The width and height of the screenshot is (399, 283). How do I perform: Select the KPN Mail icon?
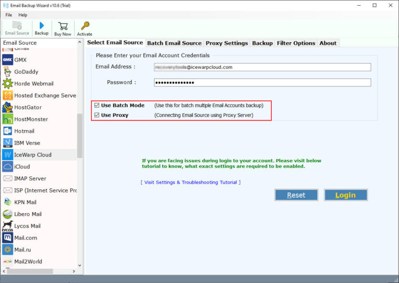(8, 202)
